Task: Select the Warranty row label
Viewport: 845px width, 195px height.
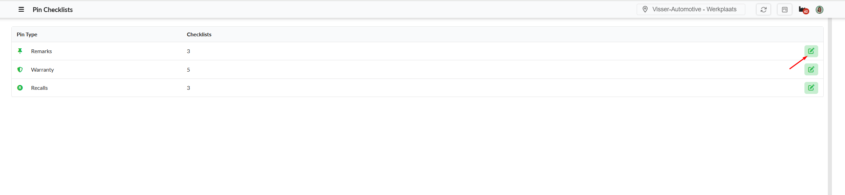Action: [42, 70]
